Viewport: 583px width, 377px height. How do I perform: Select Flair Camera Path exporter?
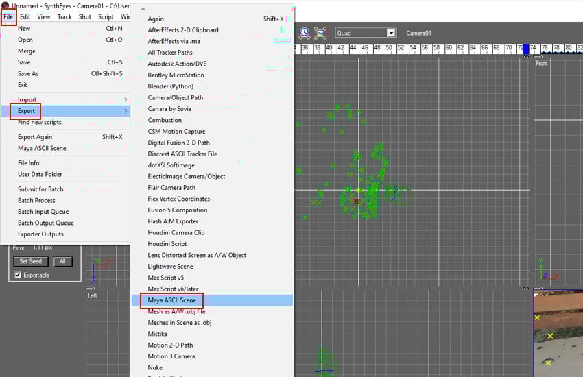tap(213, 188)
